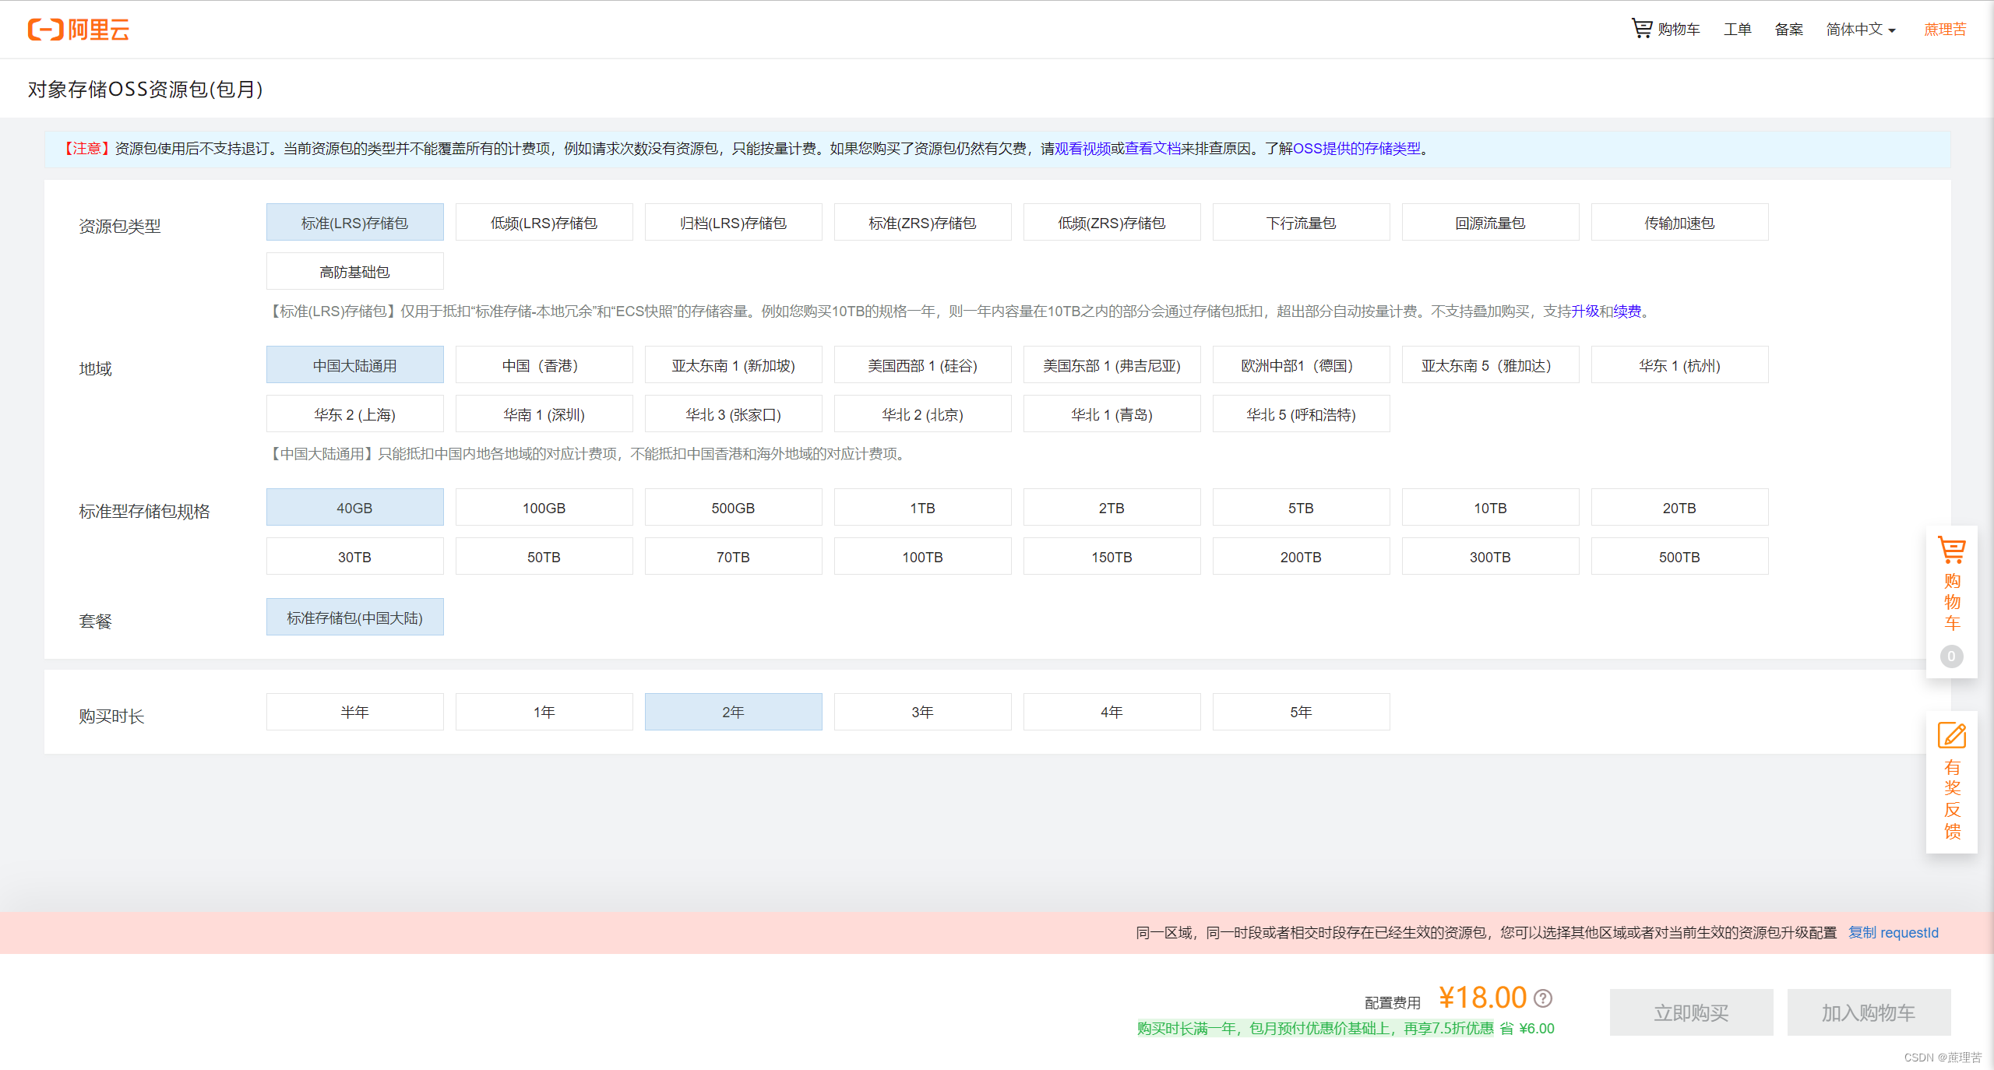
Task: Pick the 300TB storage size
Action: coord(1491,557)
